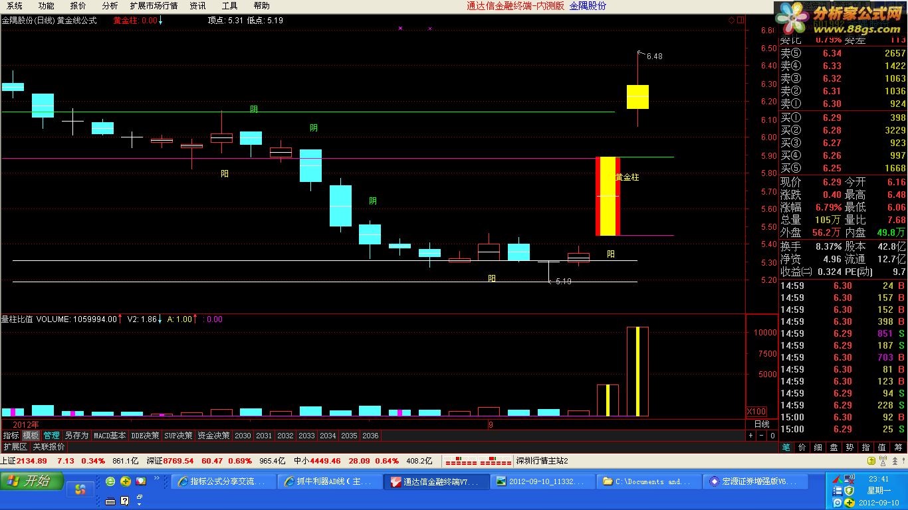The image size is (908, 510).
Task: Open the 扩展市场行情 menu
Action: [x=154, y=5]
